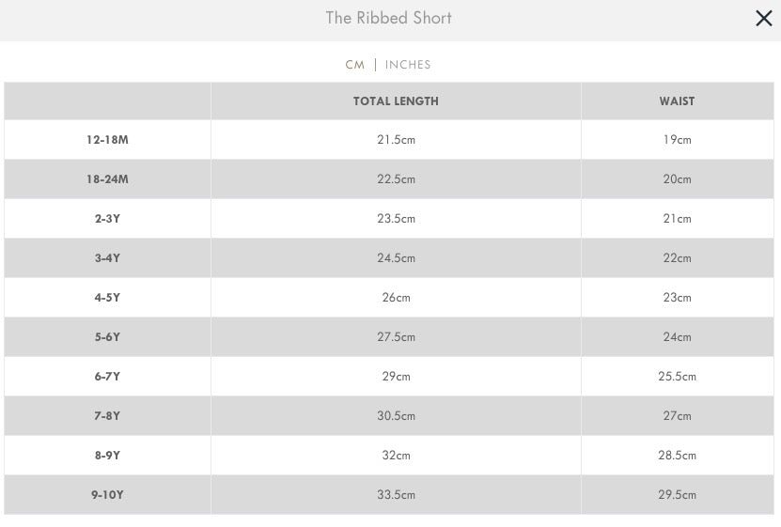Screen dimensions: 781x527
Task: Click the 2-3Y size label
Action: (x=107, y=219)
